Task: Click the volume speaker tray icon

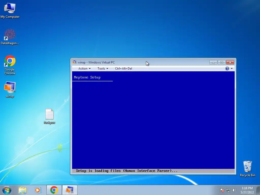Action: pyautogui.click(x=234, y=190)
